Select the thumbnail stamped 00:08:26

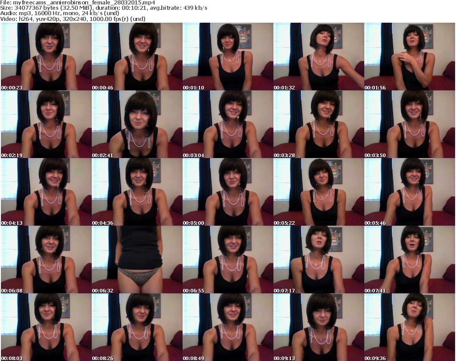click(x=137, y=327)
